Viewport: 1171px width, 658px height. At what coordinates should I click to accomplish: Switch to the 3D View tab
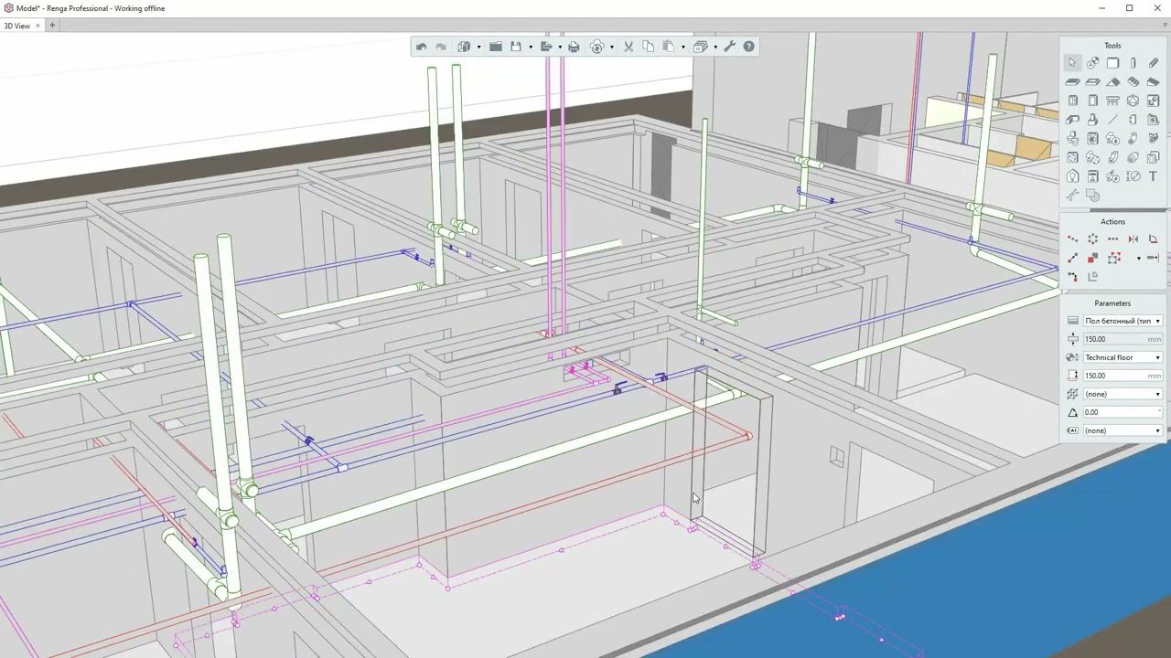(17, 26)
